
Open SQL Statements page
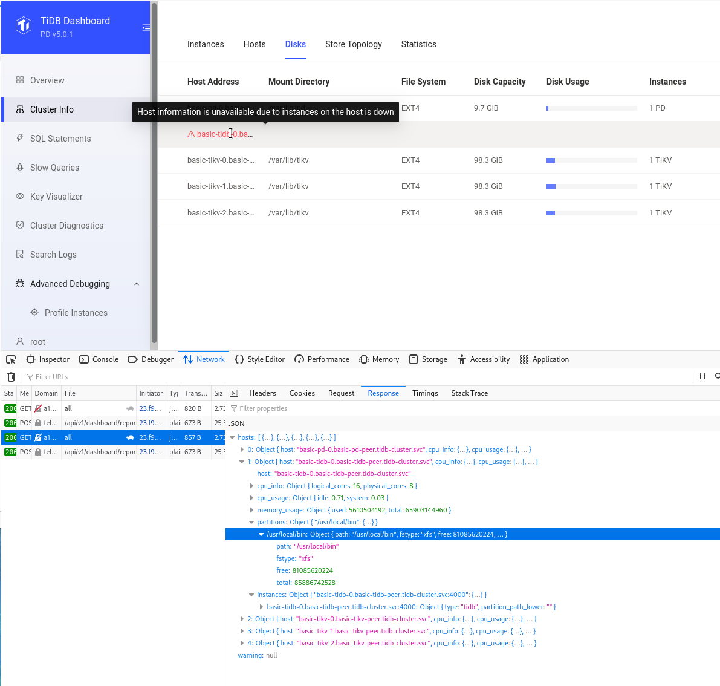[60, 139]
